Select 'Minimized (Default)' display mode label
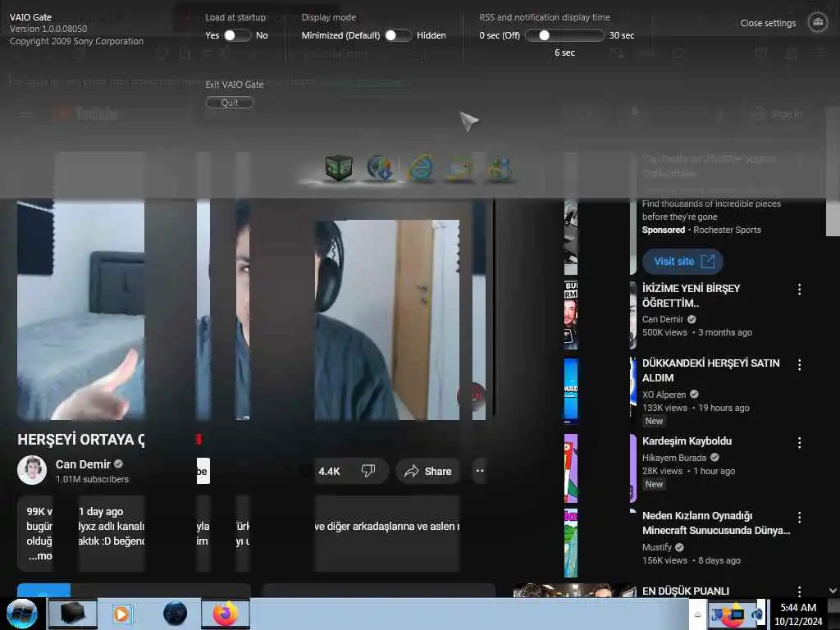 tap(340, 35)
